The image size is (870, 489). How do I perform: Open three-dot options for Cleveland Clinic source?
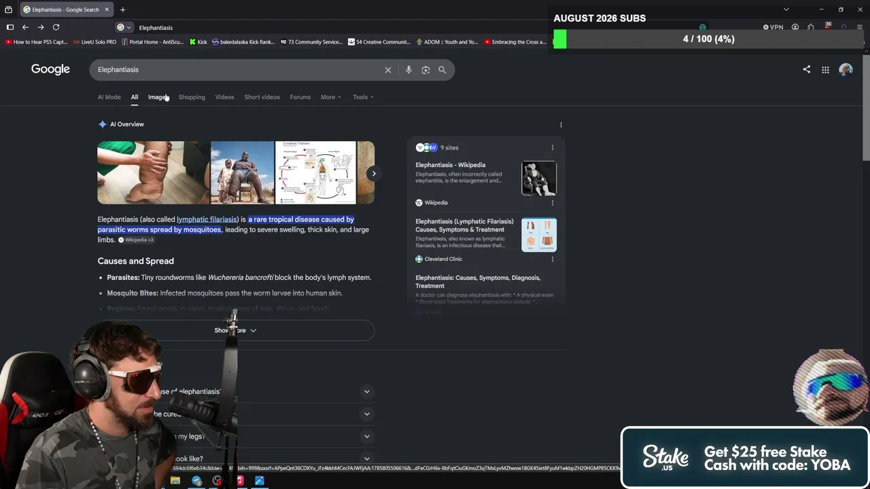tap(552, 259)
